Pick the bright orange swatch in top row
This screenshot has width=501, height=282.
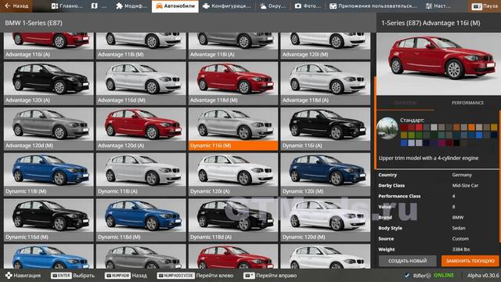pos(471,127)
